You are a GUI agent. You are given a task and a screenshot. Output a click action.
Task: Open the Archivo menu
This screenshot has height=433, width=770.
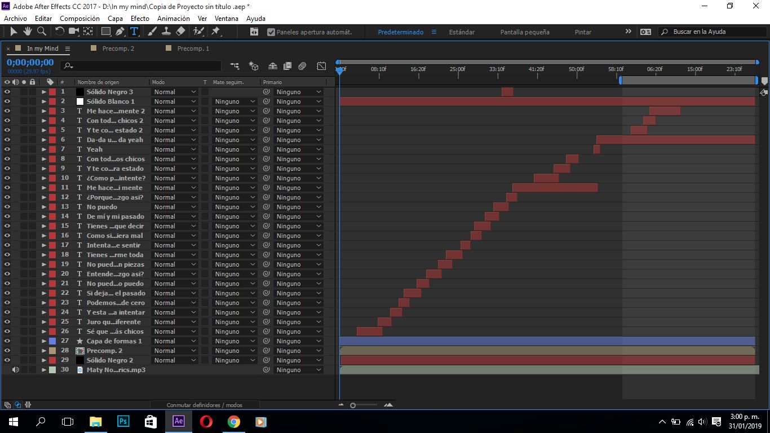(15, 19)
